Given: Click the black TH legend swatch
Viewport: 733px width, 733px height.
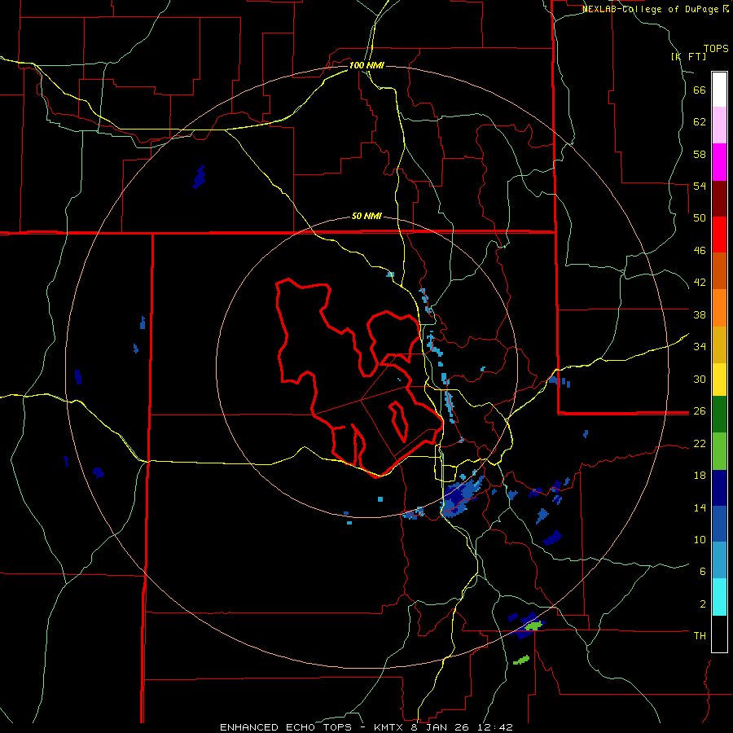Looking at the screenshot, I should [x=719, y=634].
